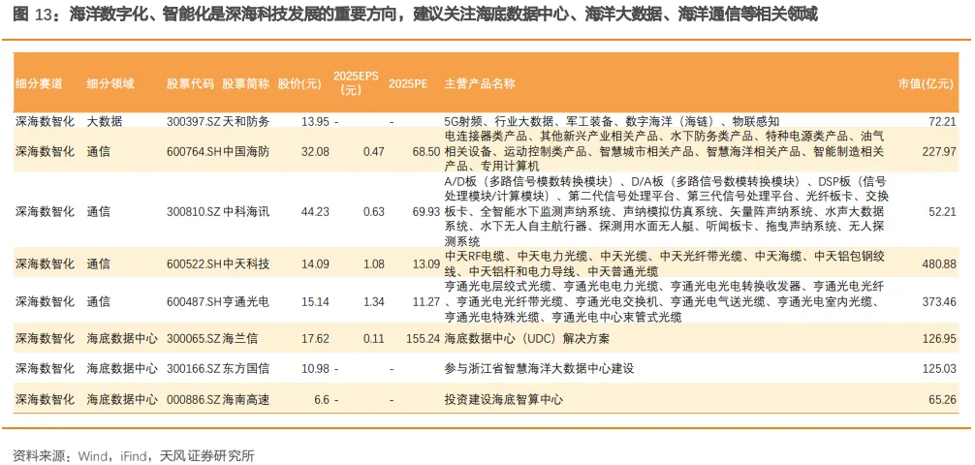Click stock code 600522.SH 中天科技
The width and height of the screenshot is (975, 465).
coord(218,263)
